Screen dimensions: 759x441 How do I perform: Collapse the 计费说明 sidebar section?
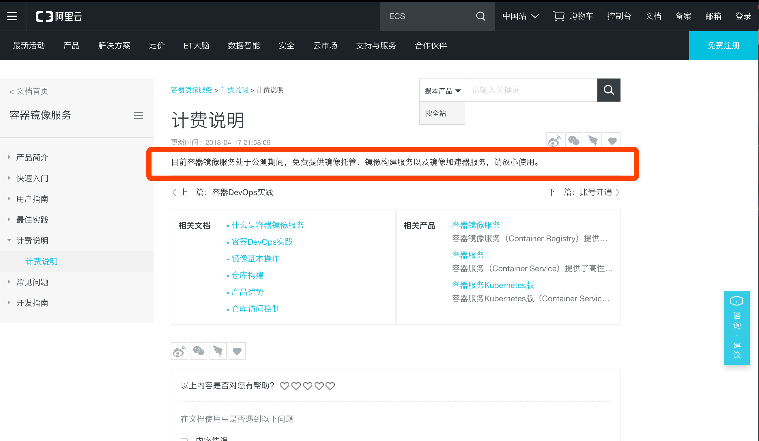[x=32, y=240]
